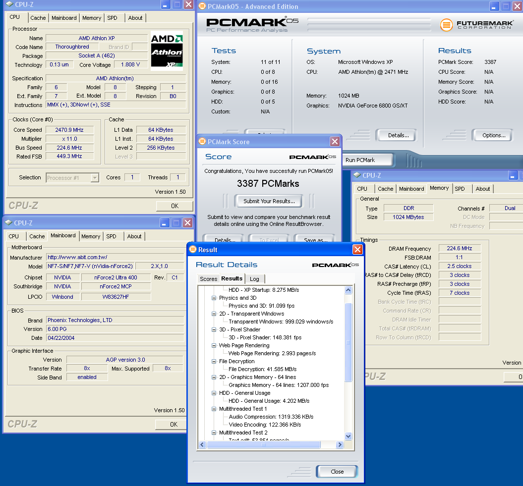Open Memory tab in bottom-left CPU-Z window
Screen dimensions: 523x486
(91, 236)
